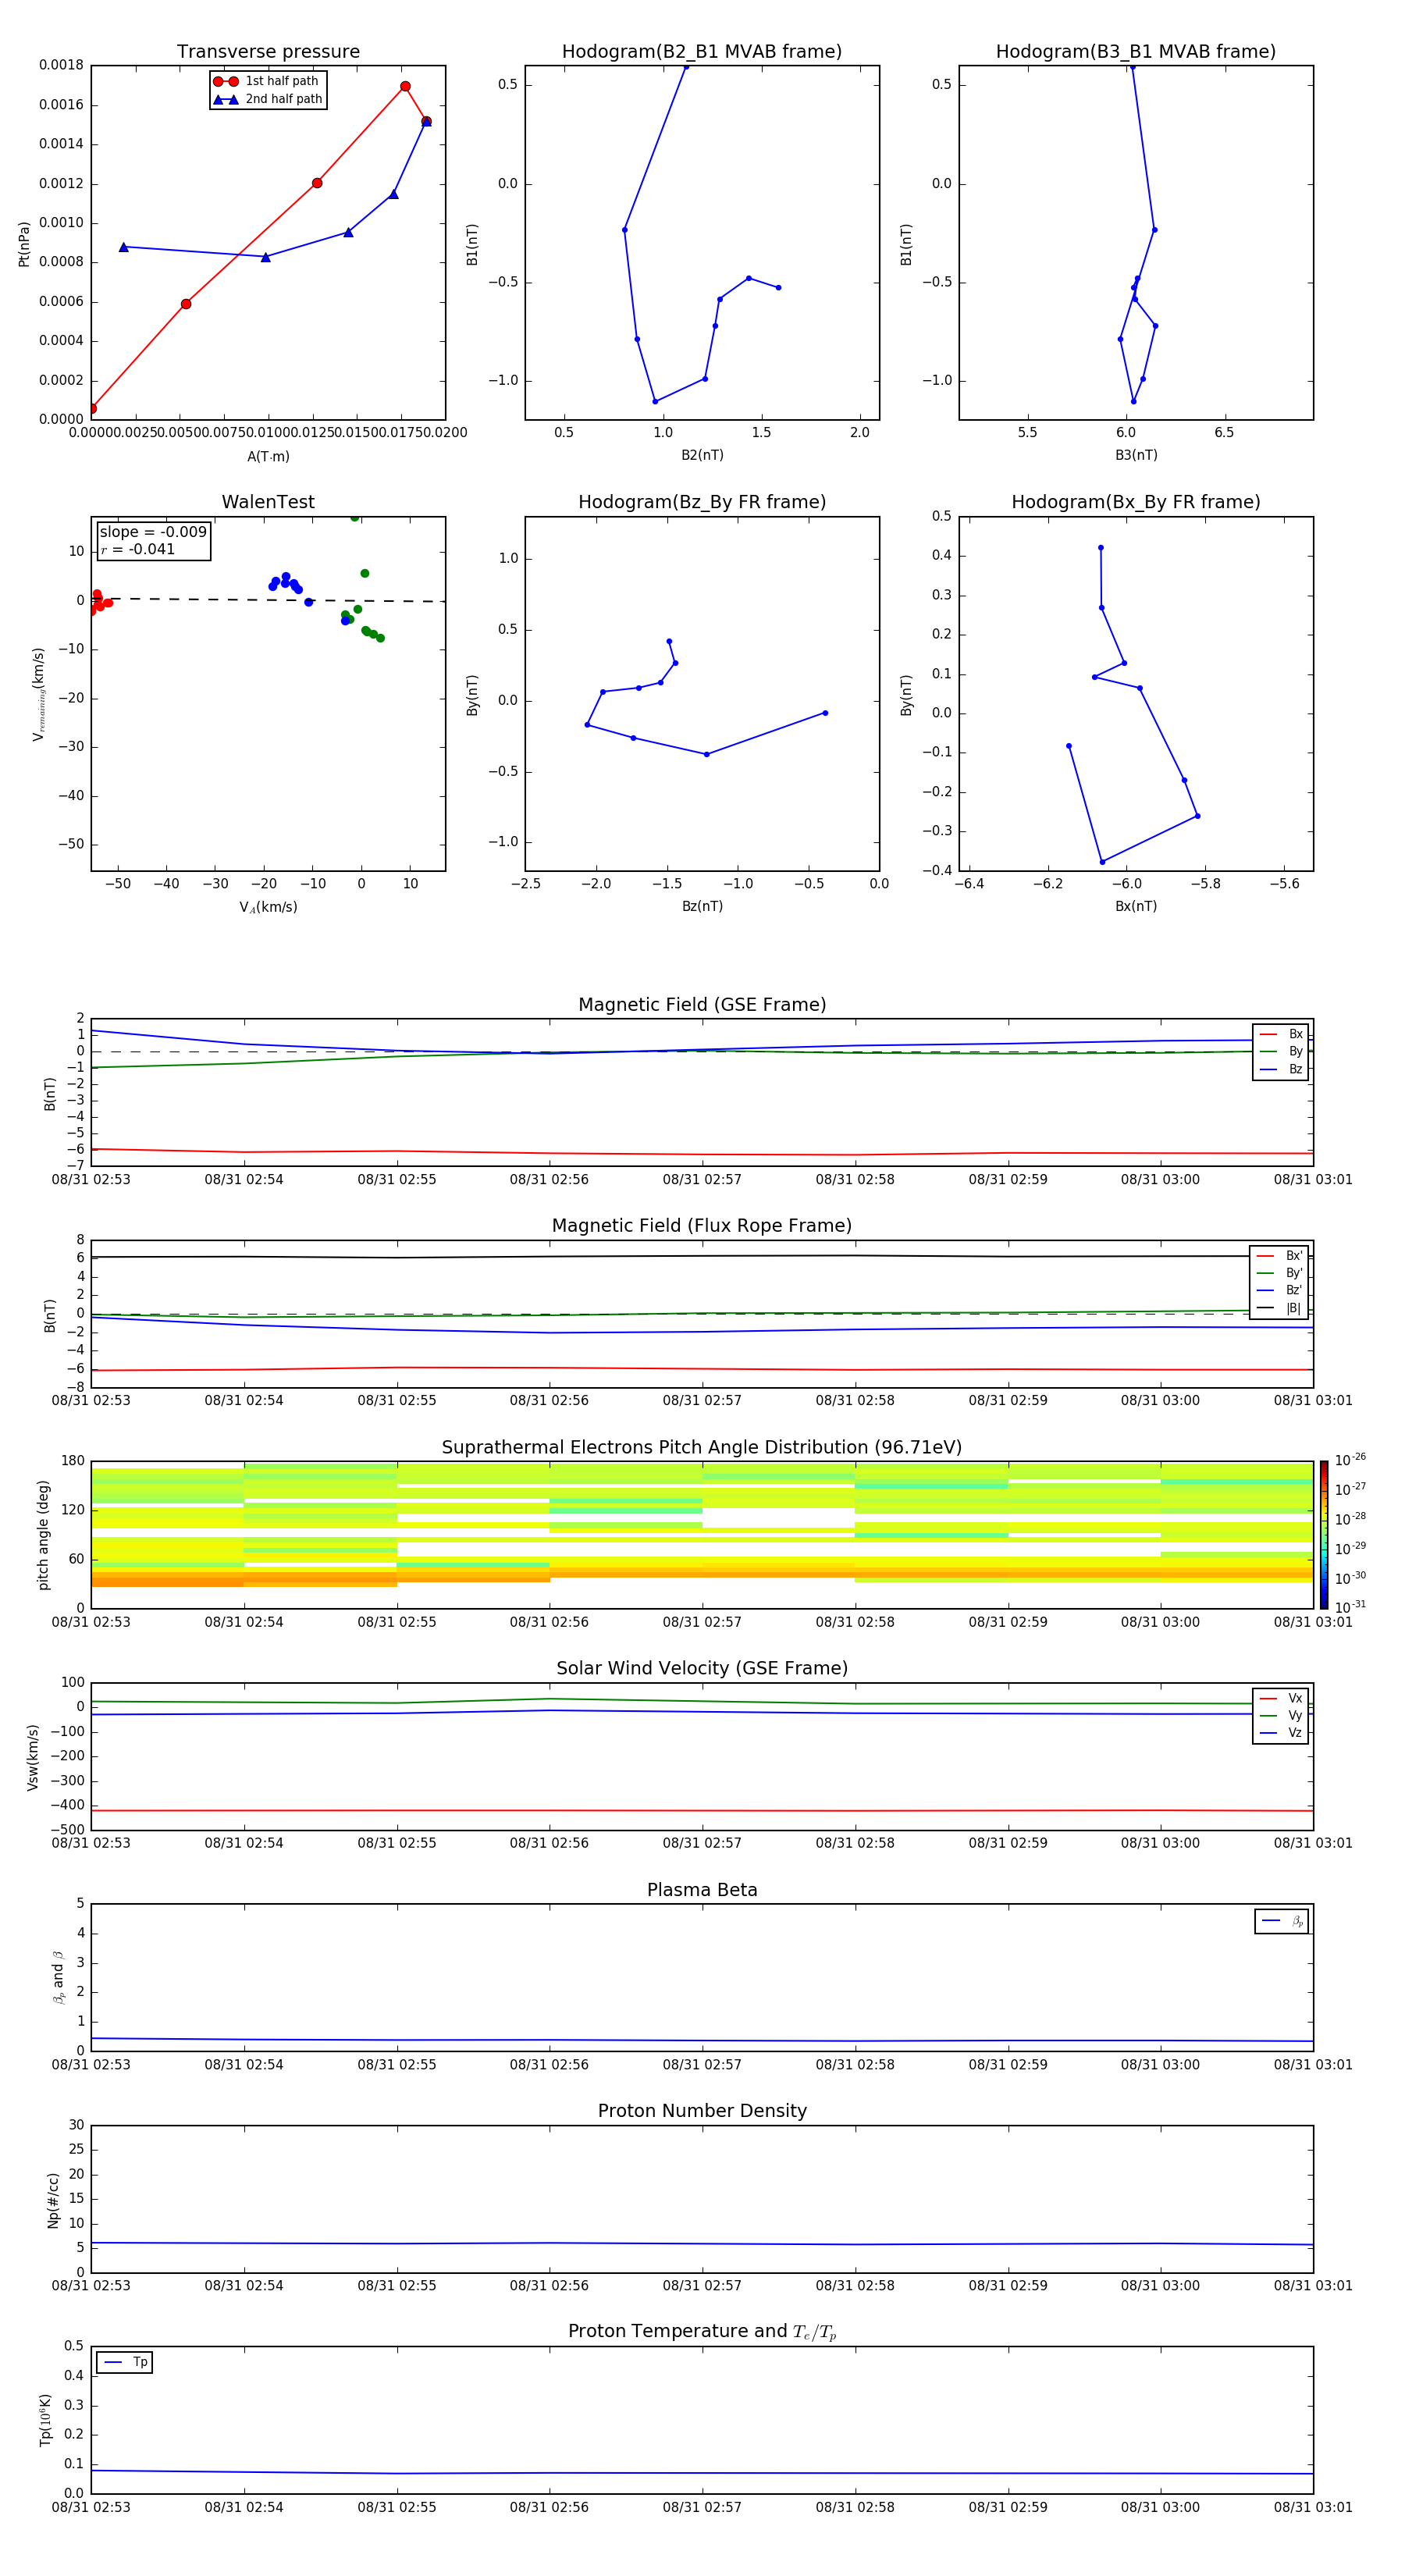Select the colorbar label "10^-26"
1405x2576 pixels.
click(x=1350, y=1460)
